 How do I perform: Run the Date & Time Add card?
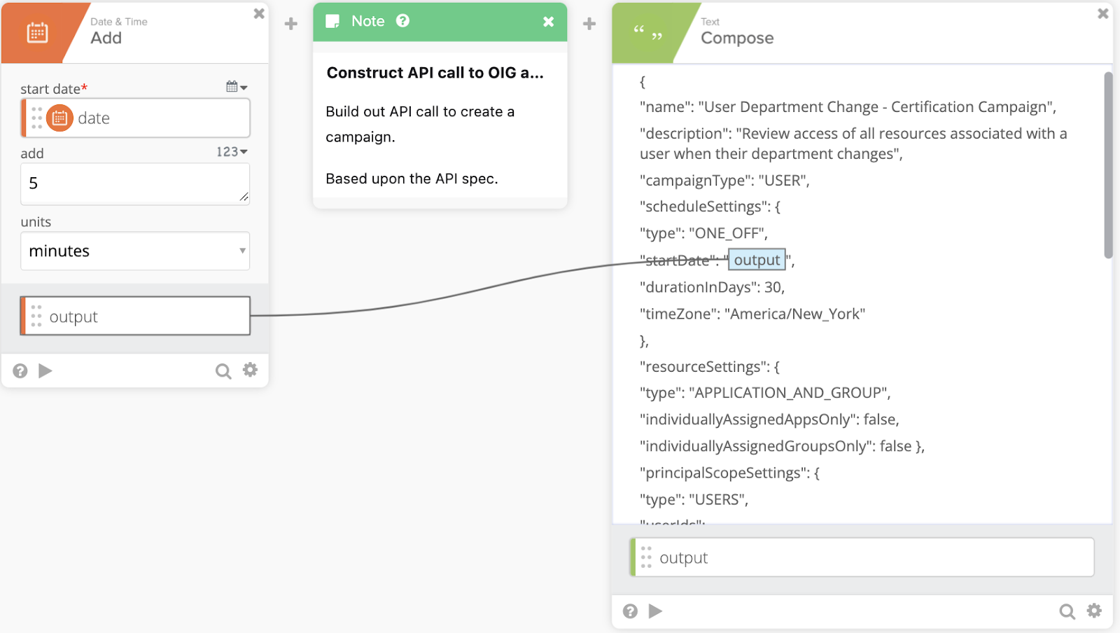click(x=45, y=371)
